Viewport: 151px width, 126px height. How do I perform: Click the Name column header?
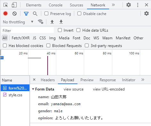tap(15, 80)
